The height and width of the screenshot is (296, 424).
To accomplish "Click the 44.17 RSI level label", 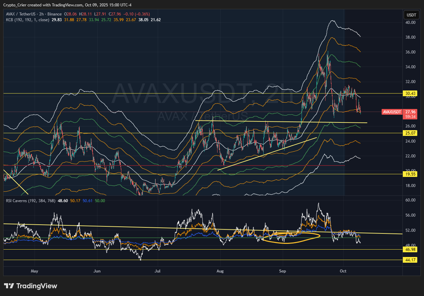I will (411, 260).
